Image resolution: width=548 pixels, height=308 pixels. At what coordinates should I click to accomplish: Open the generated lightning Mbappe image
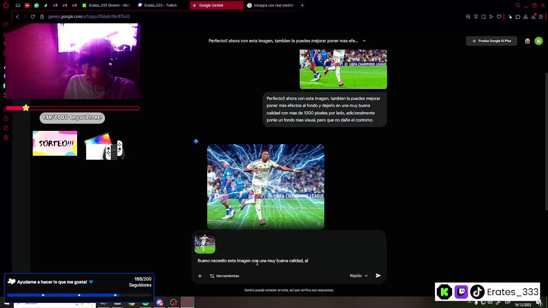pyautogui.click(x=265, y=187)
